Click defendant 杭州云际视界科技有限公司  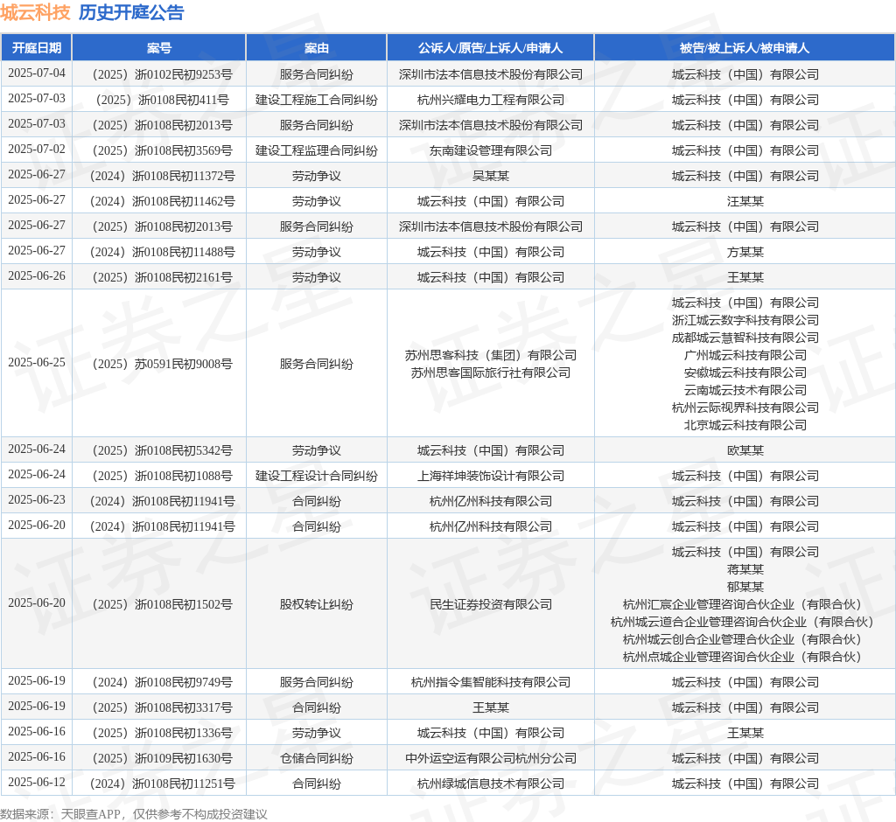click(745, 408)
